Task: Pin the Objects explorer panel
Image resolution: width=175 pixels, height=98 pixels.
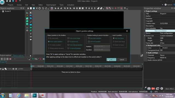Action: click(21, 8)
